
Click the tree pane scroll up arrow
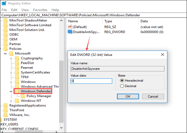61,20
